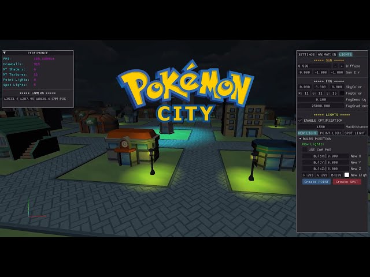Click the PERFOMANCE window title bar

point(38,53)
